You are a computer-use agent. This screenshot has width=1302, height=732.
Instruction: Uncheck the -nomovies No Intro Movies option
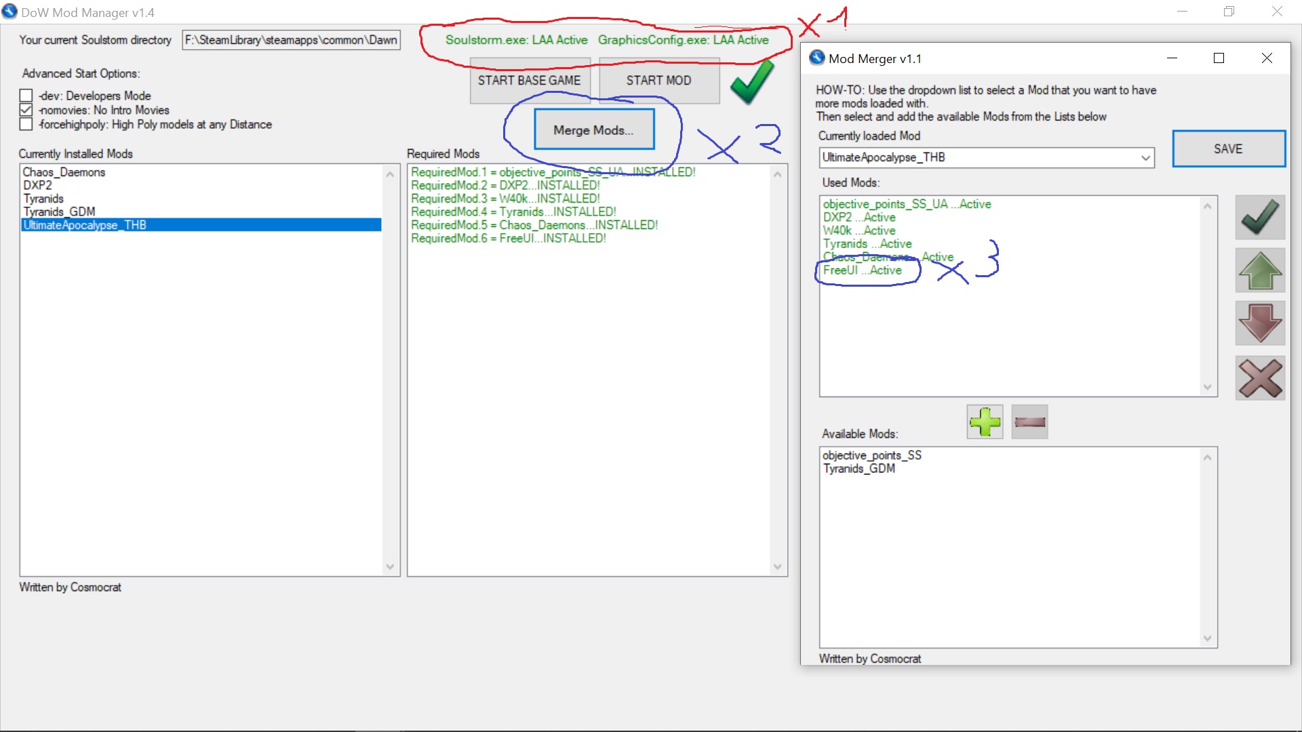tap(26, 110)
